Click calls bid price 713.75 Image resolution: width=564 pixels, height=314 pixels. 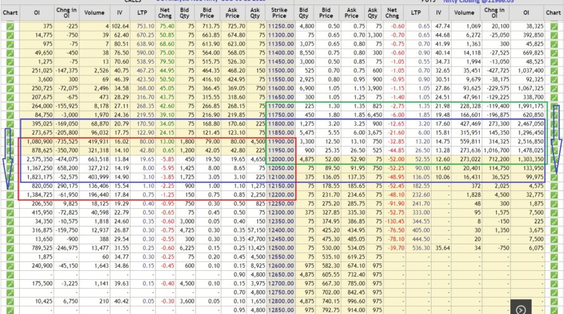pyautogui.click(x=211, y=26)
